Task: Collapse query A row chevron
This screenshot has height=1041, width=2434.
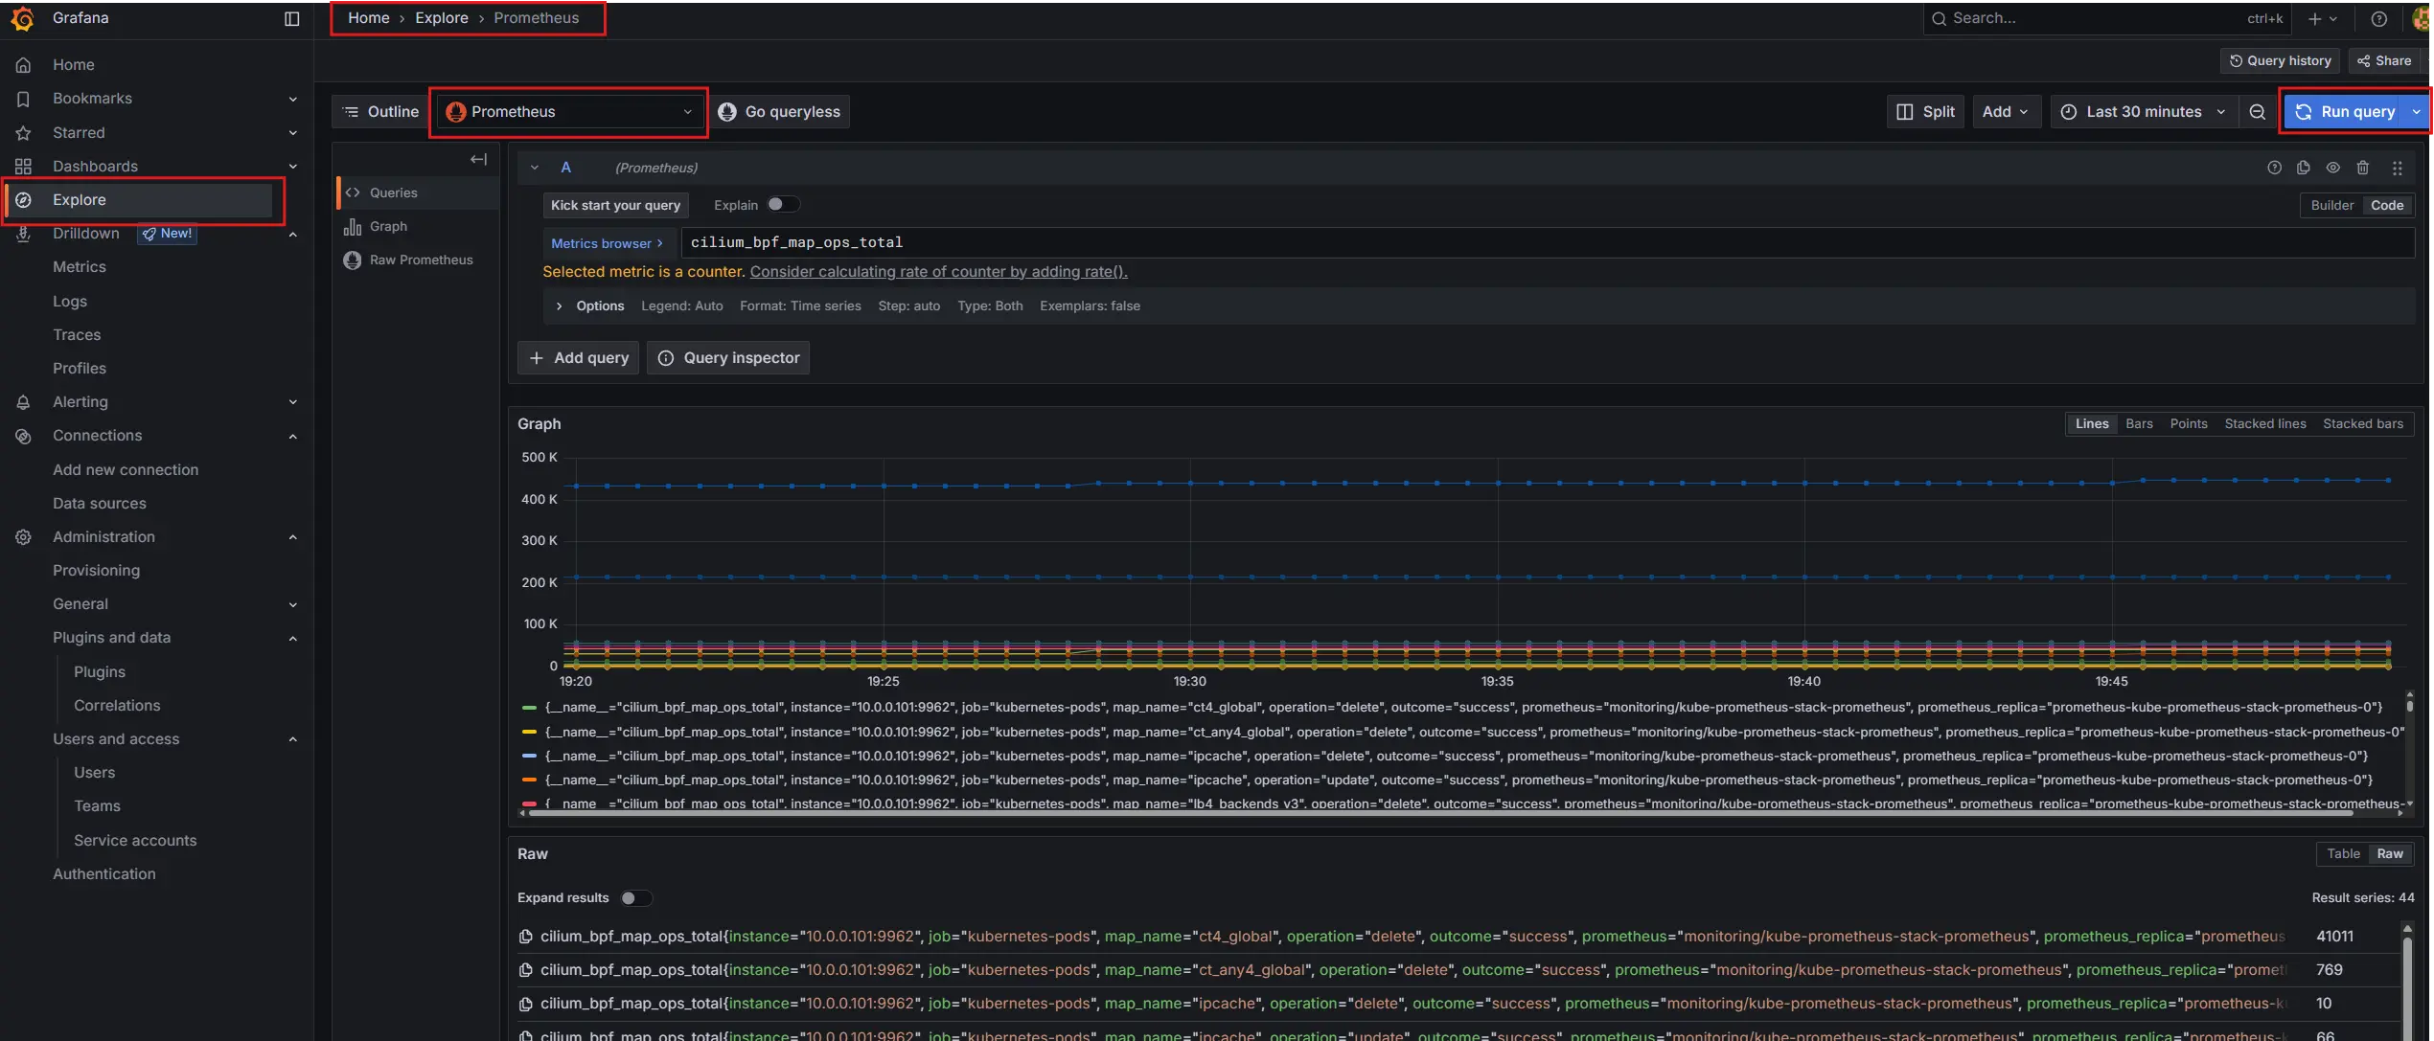Action: (534, 168)
